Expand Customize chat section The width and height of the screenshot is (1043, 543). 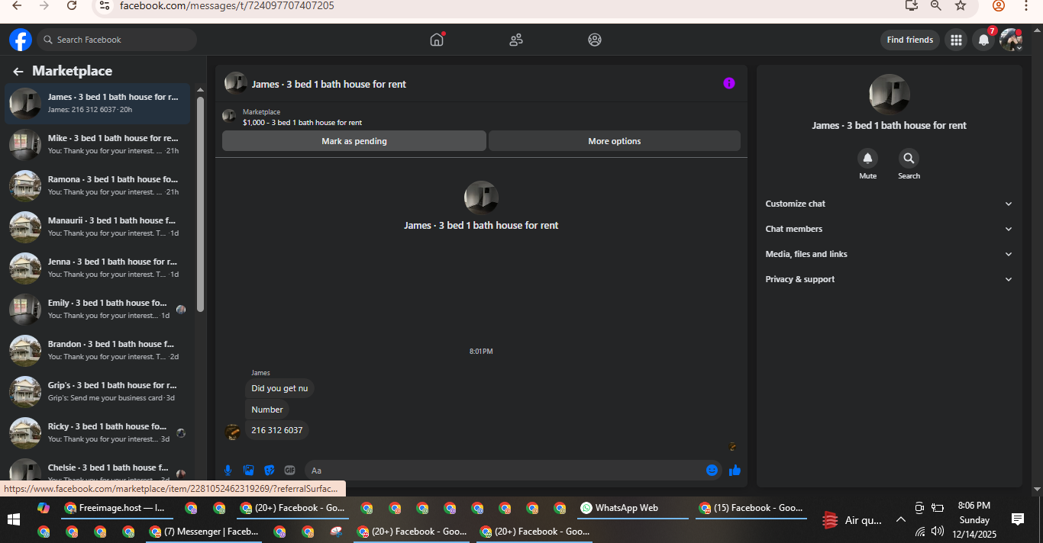(x=889, y=204)
